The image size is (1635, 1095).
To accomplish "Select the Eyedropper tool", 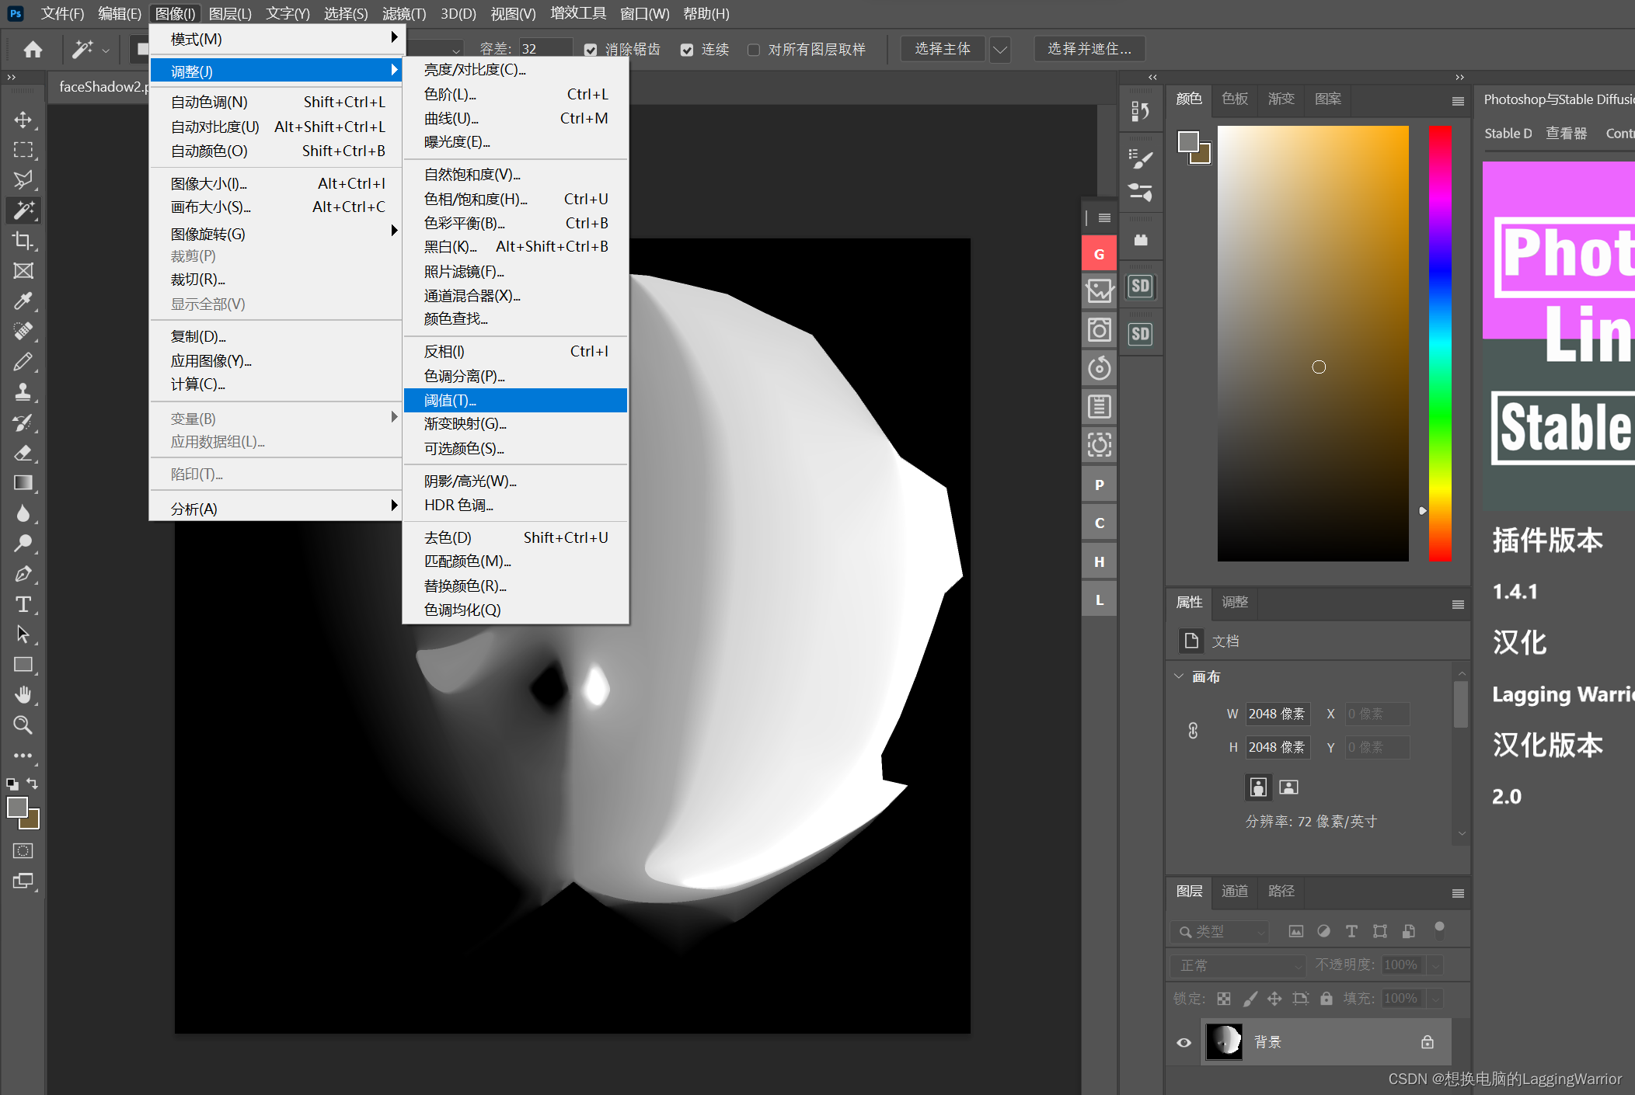I will [x=23, y=301].
